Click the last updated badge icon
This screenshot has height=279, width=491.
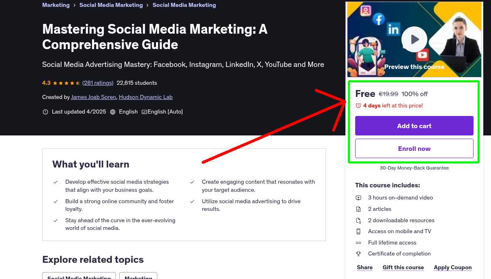pyautogui.click(x=45, y=112)
